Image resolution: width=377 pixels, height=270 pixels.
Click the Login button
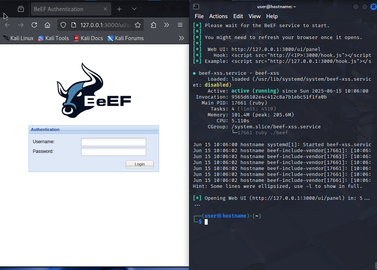coord(140,164)
